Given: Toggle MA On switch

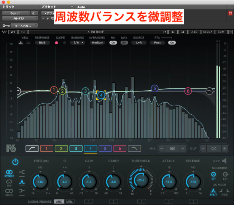Looking at the screenshot, I should coord(113,43).
